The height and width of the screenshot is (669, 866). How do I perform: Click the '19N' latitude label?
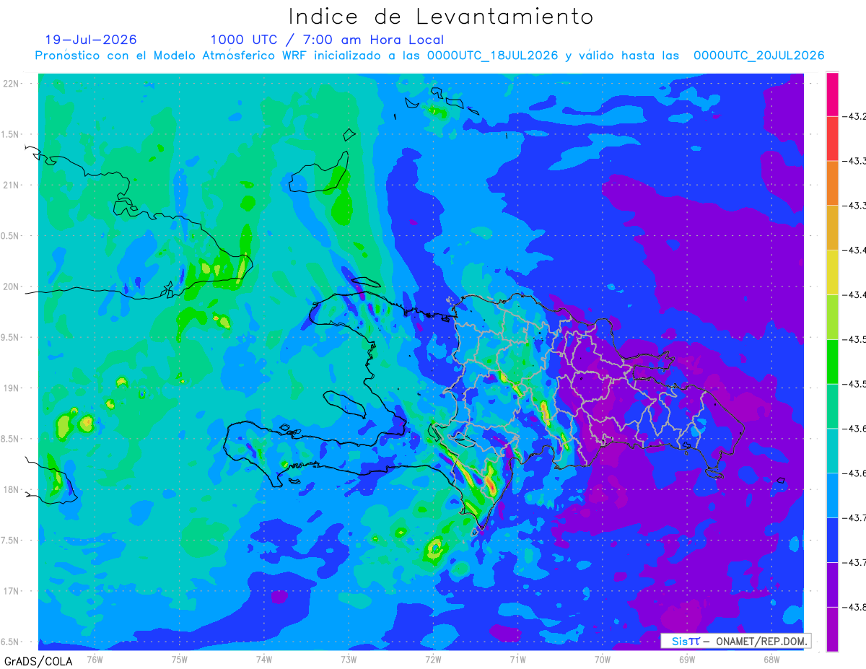(12, 388)
